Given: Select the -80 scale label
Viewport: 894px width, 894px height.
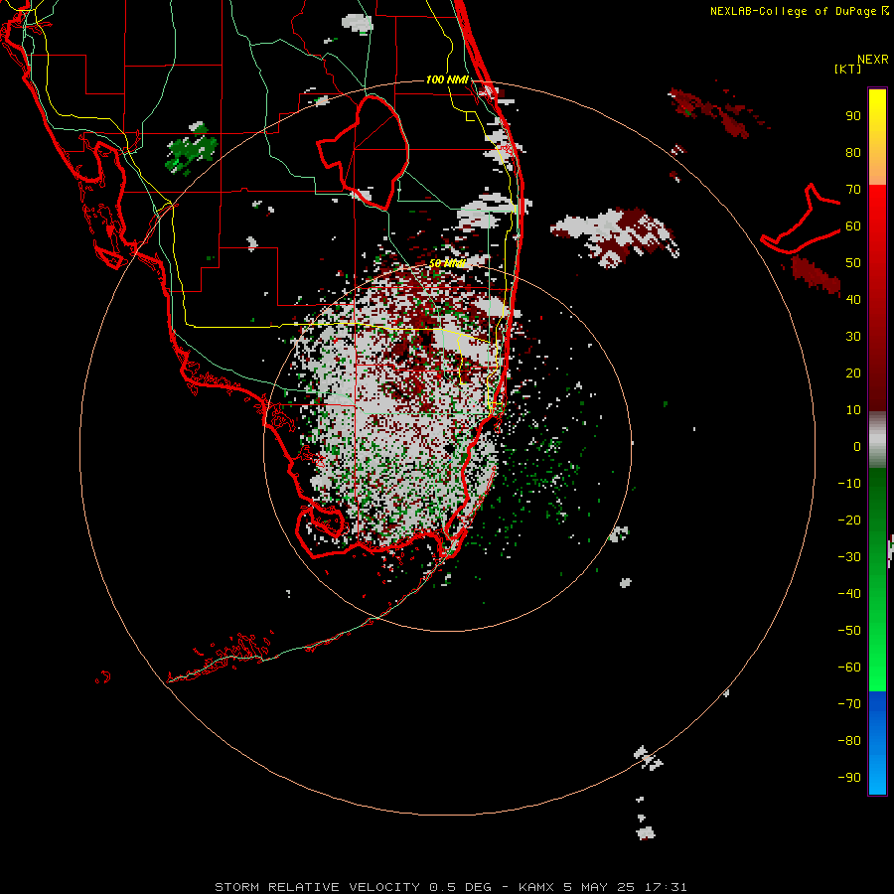Looking at the screenshot, I should click(x=849, y=741).
